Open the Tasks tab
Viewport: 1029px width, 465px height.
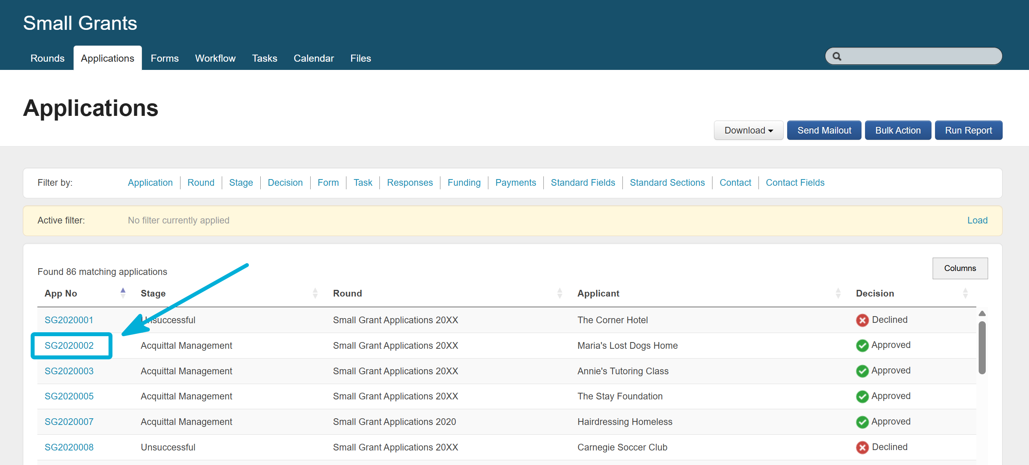(x=265, y=58)
